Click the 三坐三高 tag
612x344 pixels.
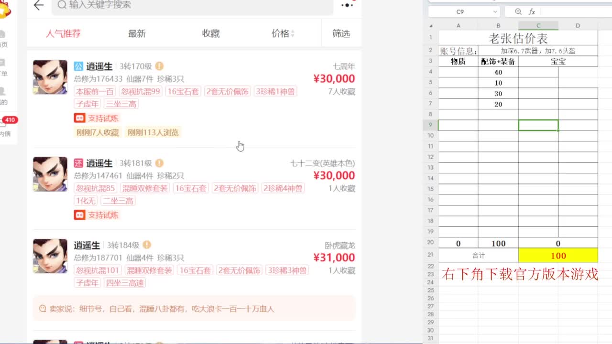121,104
